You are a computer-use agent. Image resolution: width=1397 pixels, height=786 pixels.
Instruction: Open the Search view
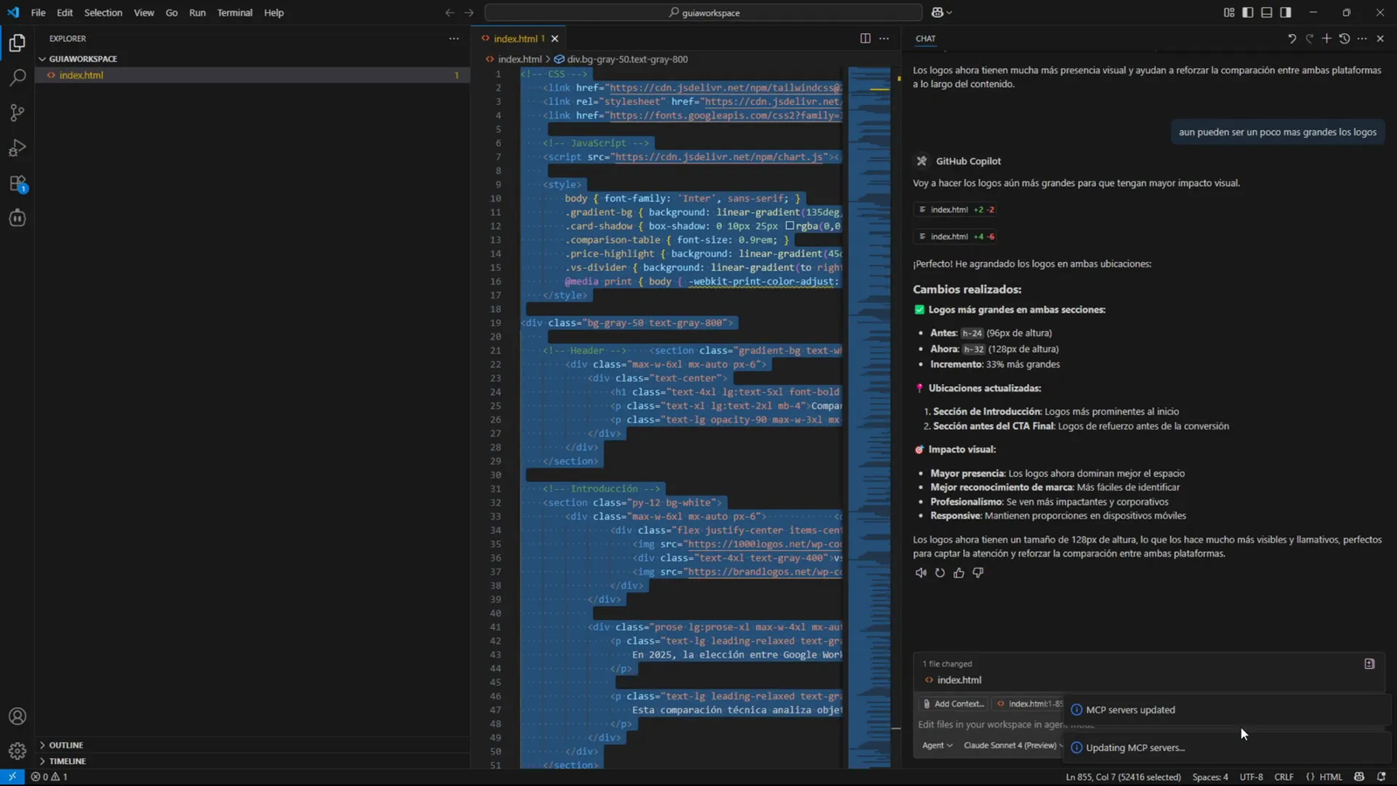pos(17,77)
